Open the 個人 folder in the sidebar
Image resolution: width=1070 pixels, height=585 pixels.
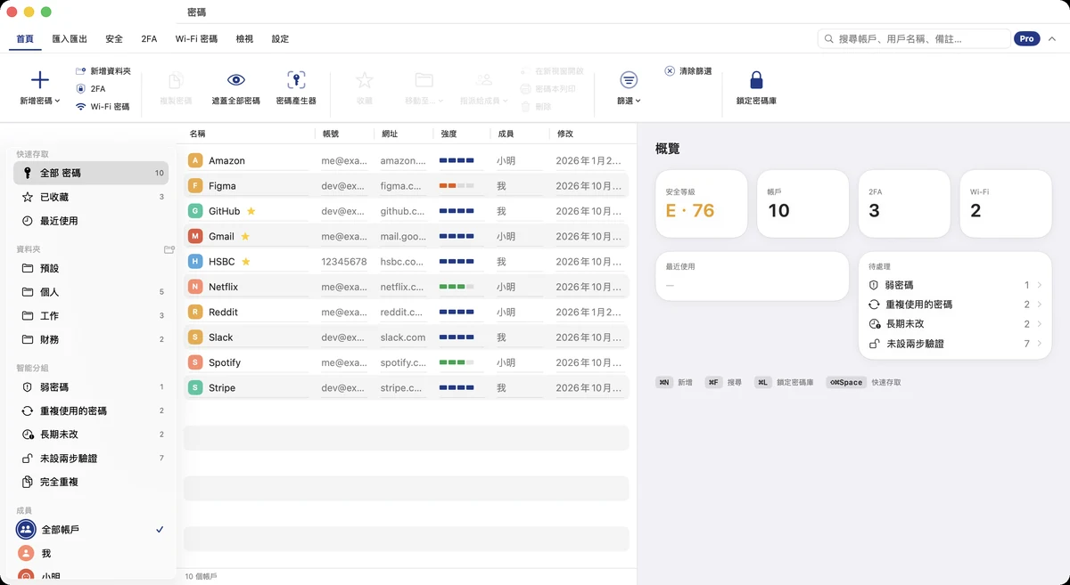pyautogui.click(x=91, y=292)
